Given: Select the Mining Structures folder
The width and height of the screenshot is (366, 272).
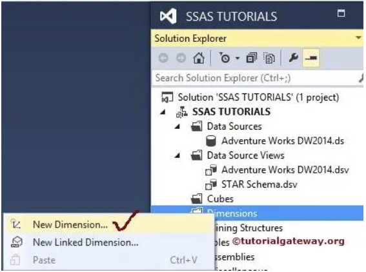Looking at the screenshot, I should (x=249, y=228).
